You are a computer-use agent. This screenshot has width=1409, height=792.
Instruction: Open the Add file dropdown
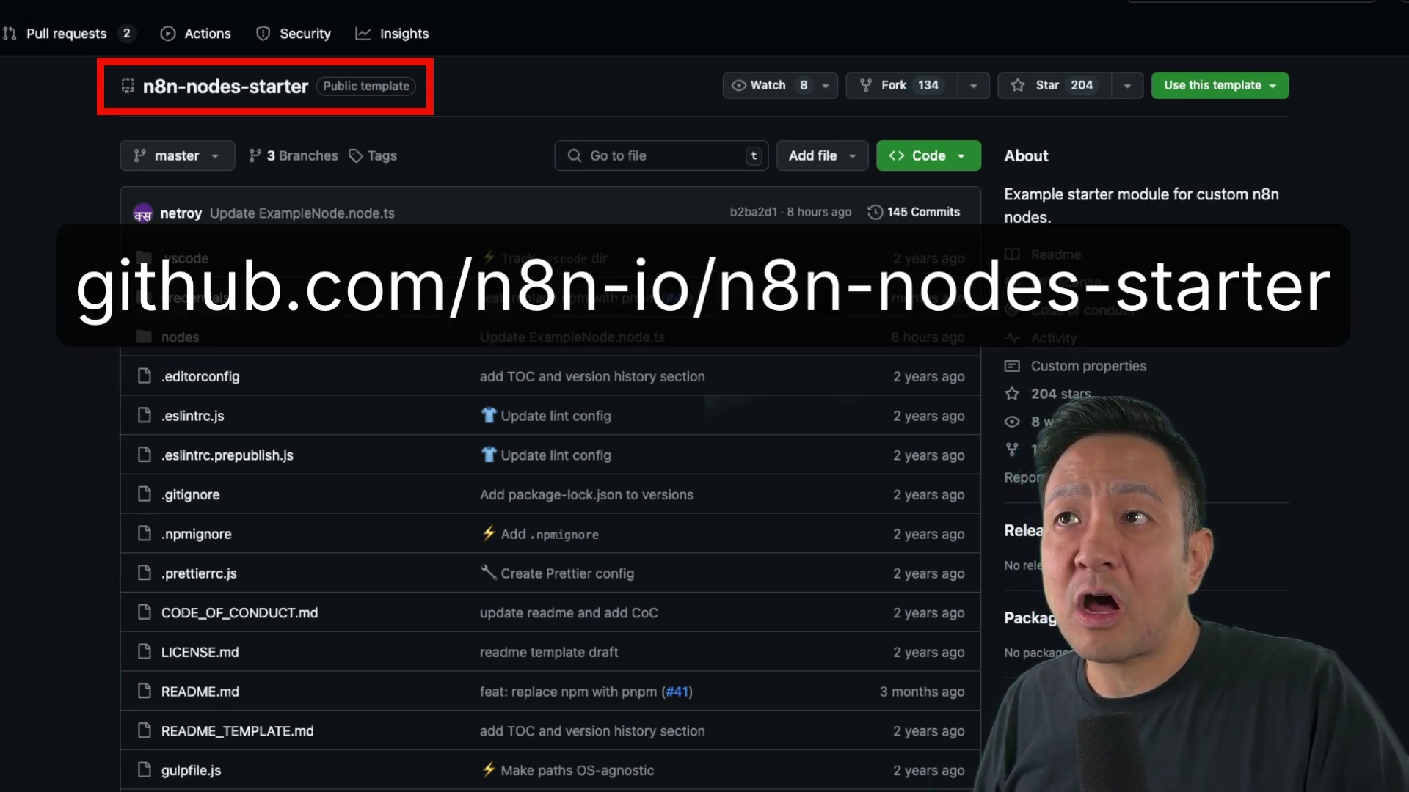[822, 155]
